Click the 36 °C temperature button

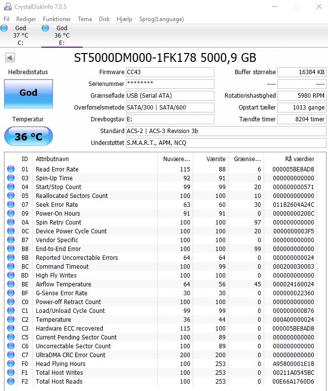[29, 136]
